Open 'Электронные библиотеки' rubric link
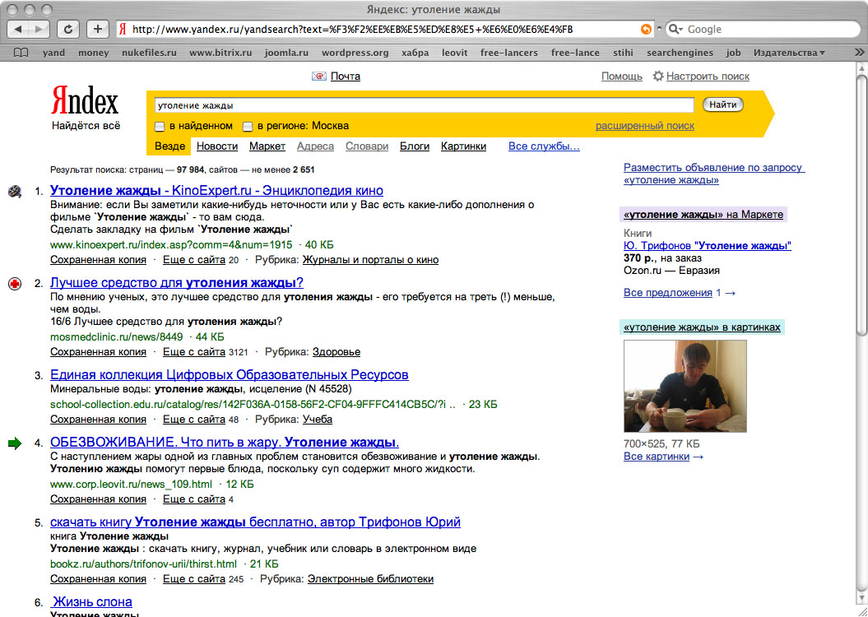 tap(370, 579)
